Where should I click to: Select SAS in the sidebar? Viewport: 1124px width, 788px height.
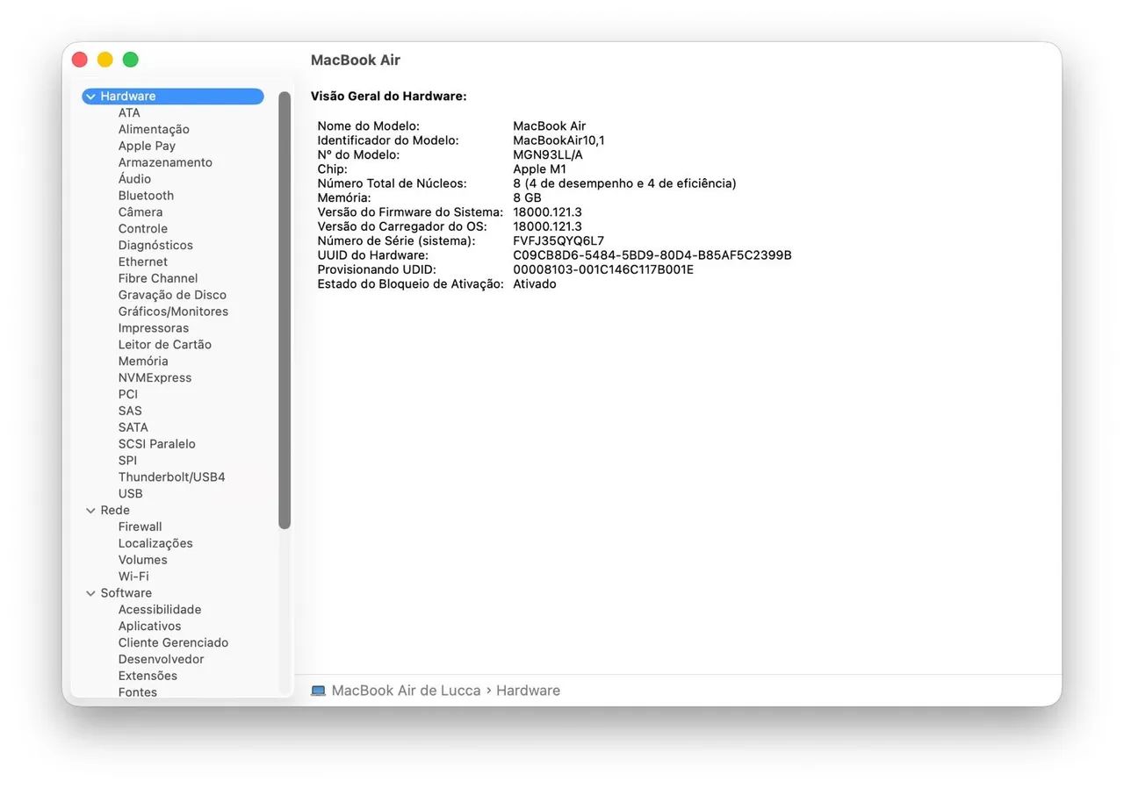130,411
